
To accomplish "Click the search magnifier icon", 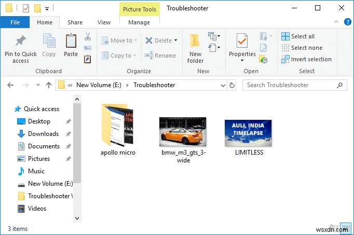I will (339, 85).
